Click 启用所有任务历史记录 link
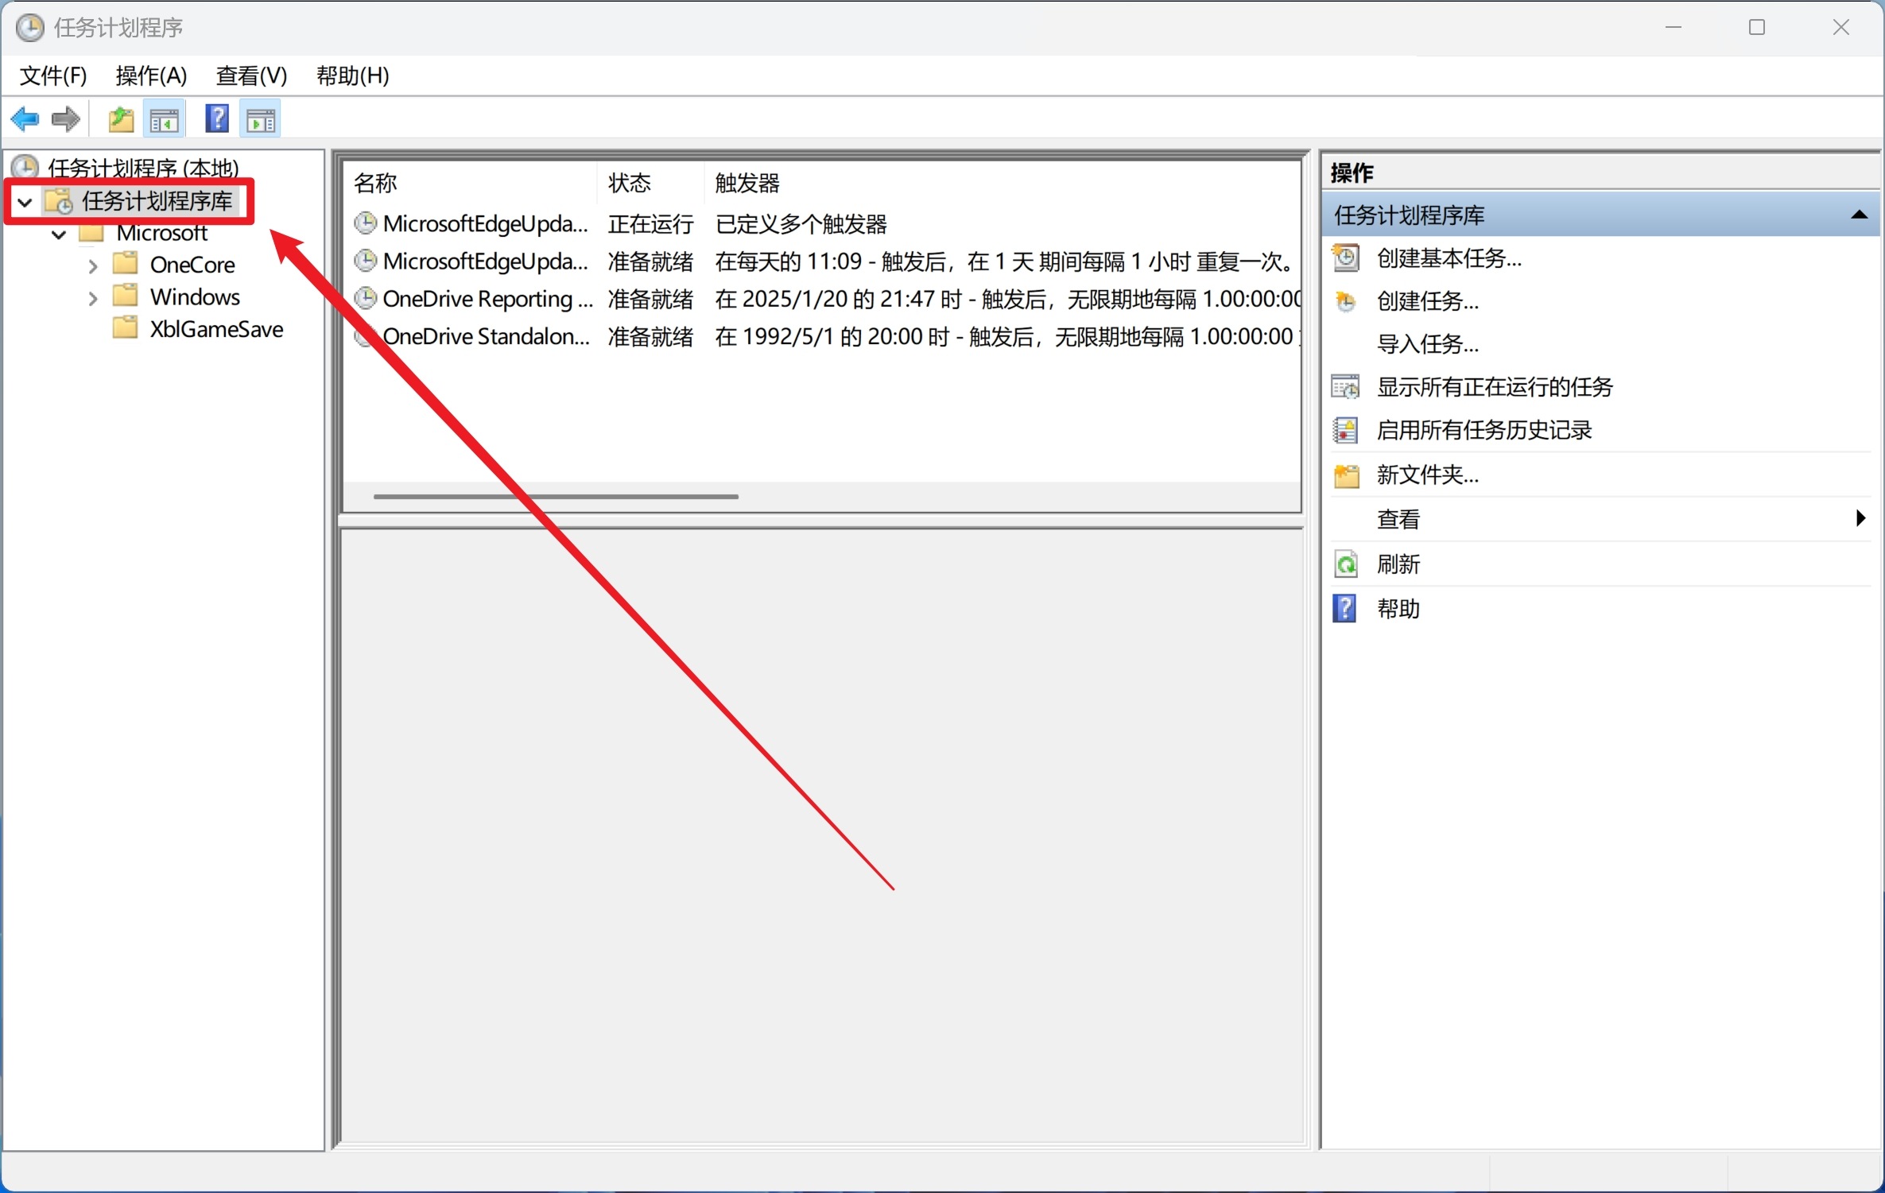 click(1484, 430)
